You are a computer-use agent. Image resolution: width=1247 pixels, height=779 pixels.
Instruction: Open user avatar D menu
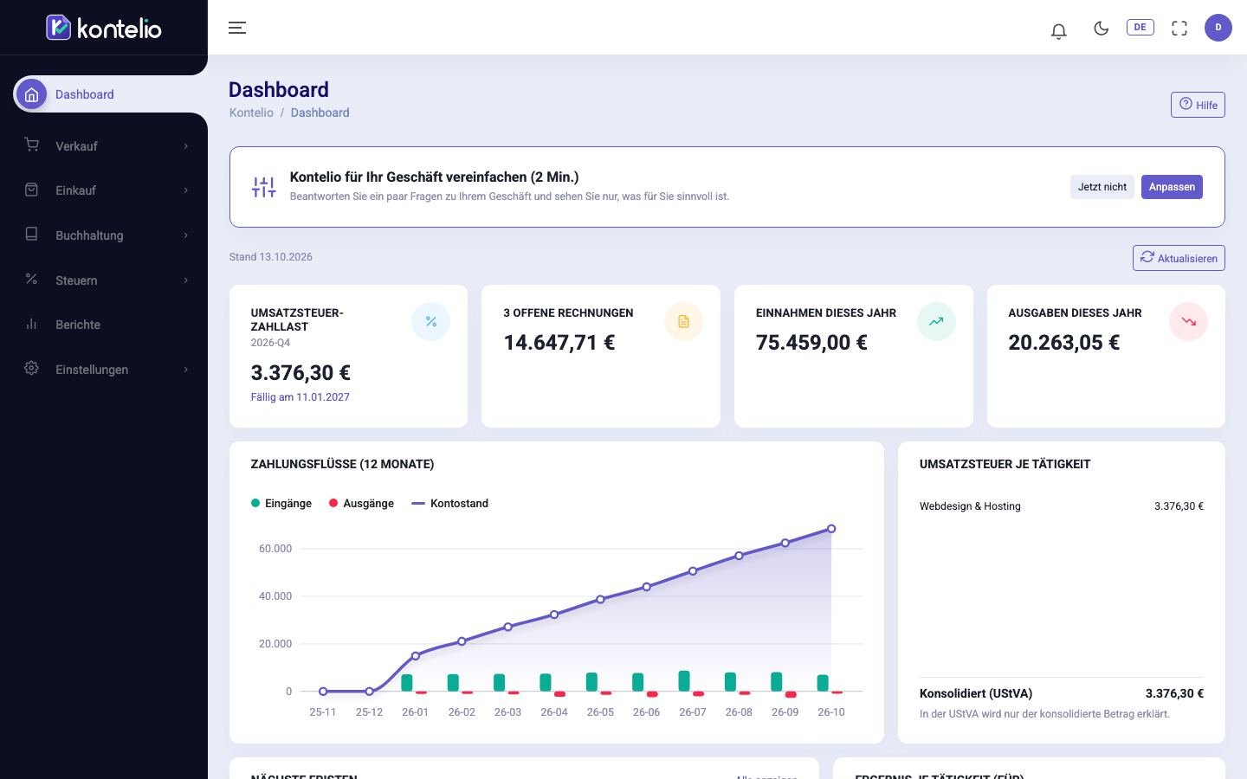(1218, 28)
